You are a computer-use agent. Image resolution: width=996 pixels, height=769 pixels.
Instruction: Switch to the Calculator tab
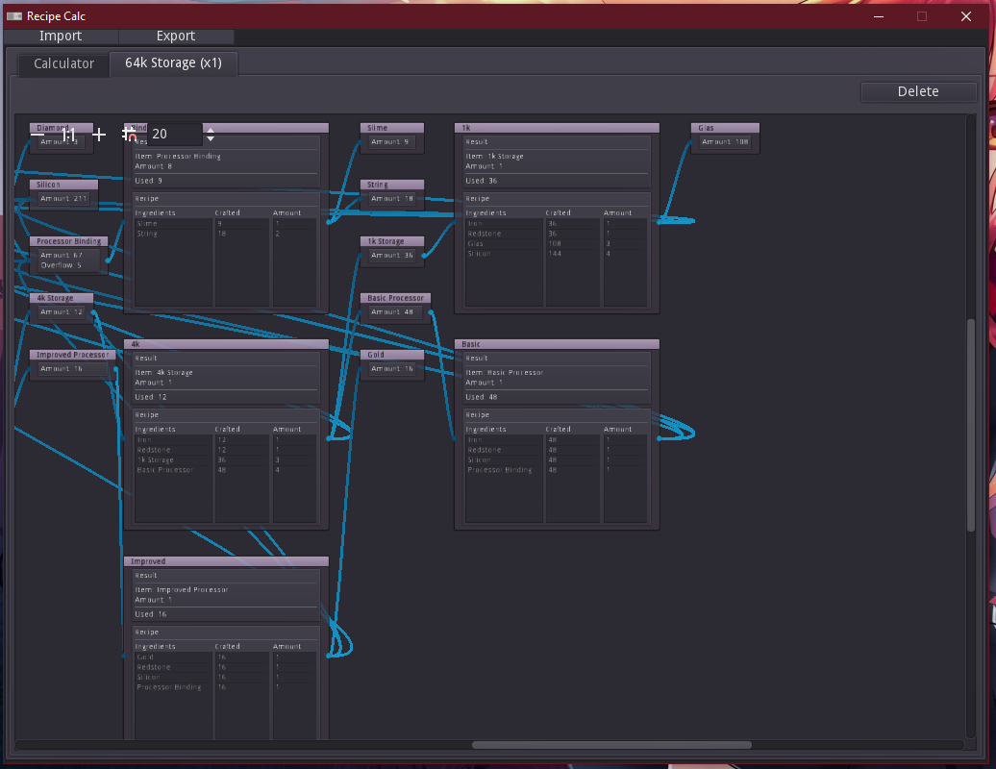click(63, 63)
